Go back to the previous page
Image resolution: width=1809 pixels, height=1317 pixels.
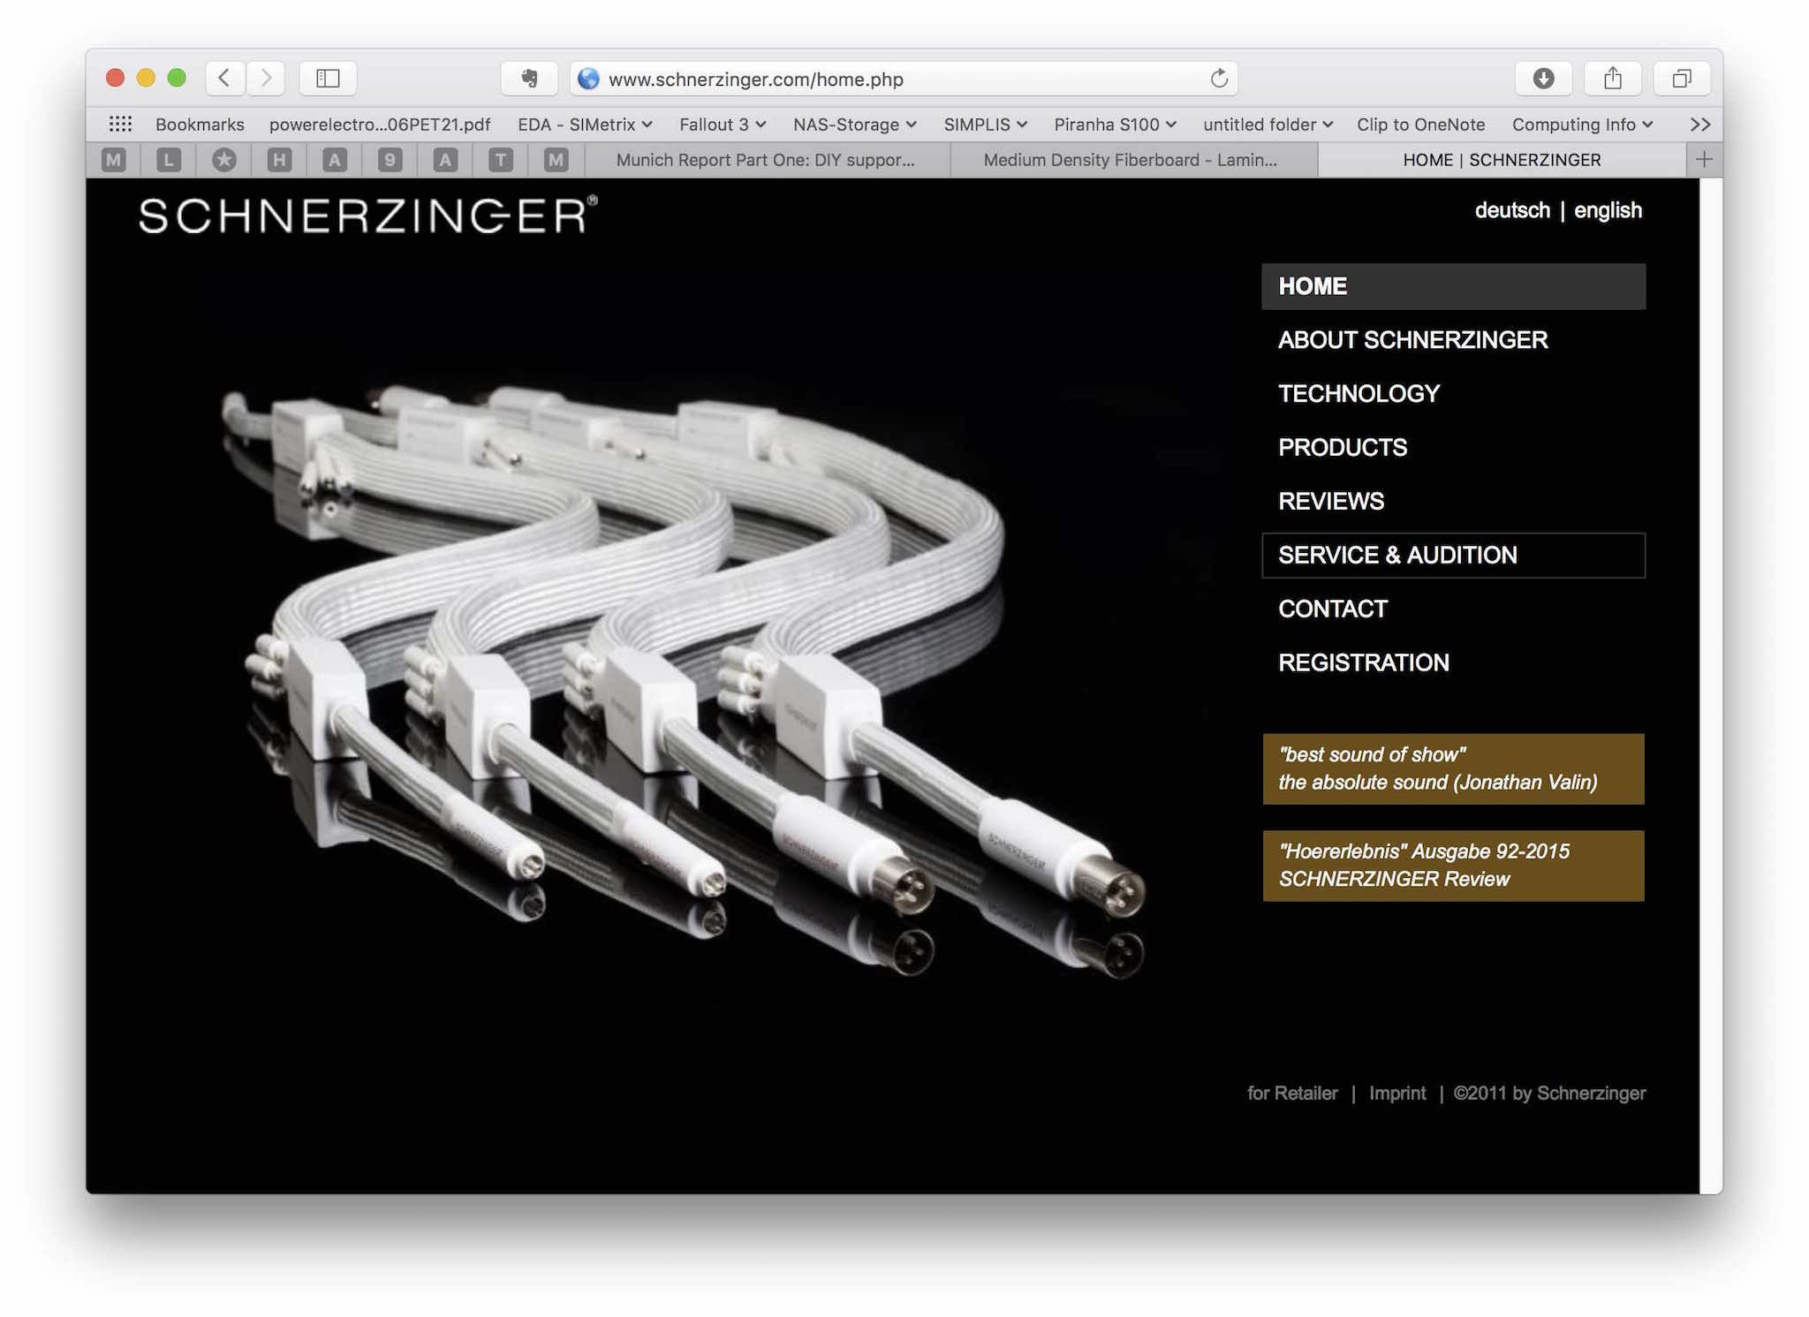click(x=225, y=78)
